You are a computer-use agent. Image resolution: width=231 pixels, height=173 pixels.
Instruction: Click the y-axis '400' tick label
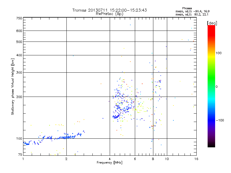[x=19, y=55]
